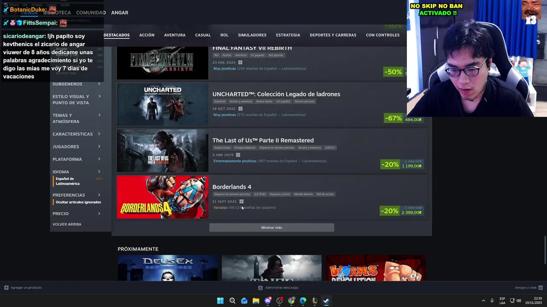
Task: Open the ESP LAA language indicator
Action: coord(502,301)
